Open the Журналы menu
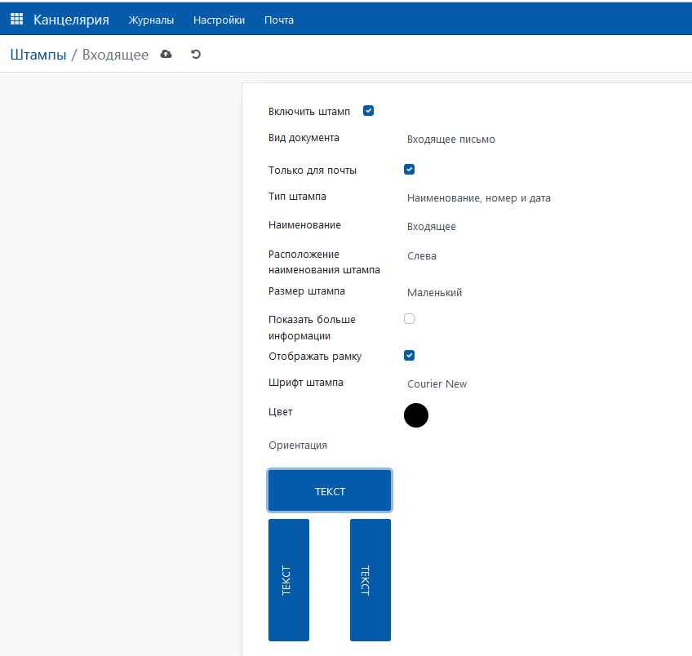The image size is (692, 656). pos(151,20)
